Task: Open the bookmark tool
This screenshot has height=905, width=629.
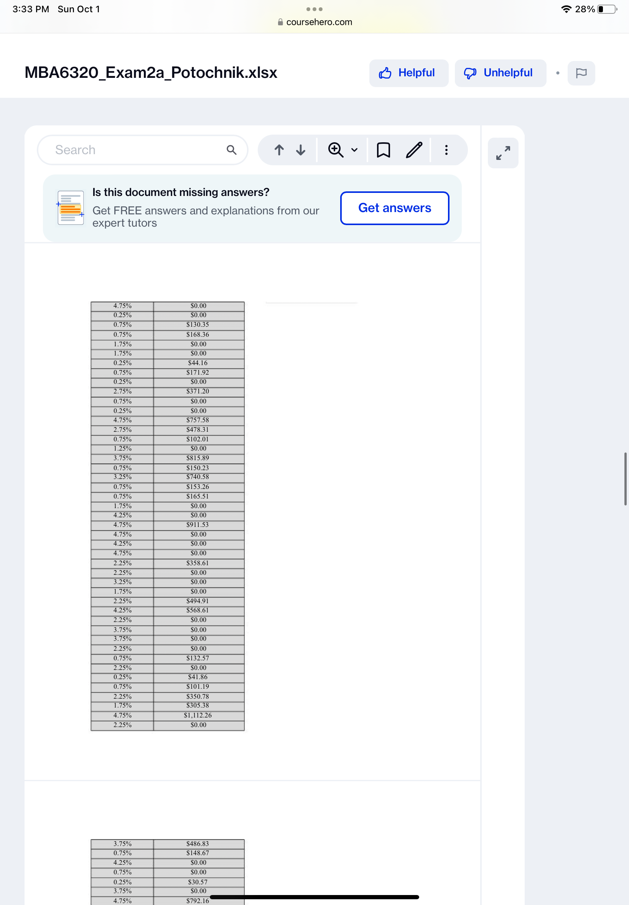Action: tap(383, 150)
